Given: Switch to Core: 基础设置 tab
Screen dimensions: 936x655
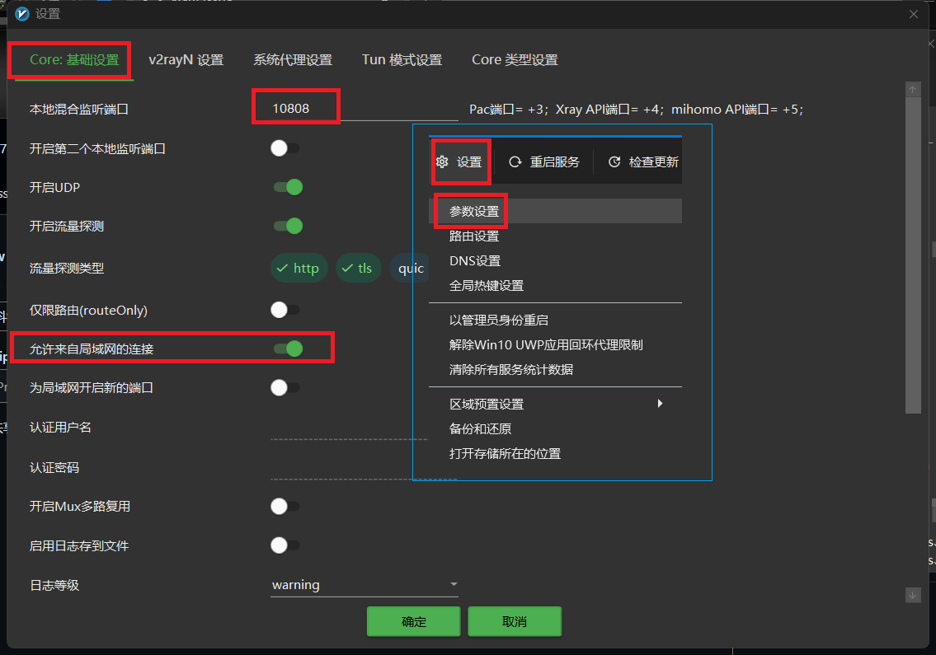Looking at the screenshot, I should pyautogui.click(x=74, y=59).
